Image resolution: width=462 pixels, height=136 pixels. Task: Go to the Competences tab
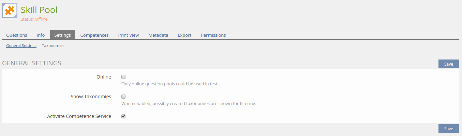tap(94, 35)
